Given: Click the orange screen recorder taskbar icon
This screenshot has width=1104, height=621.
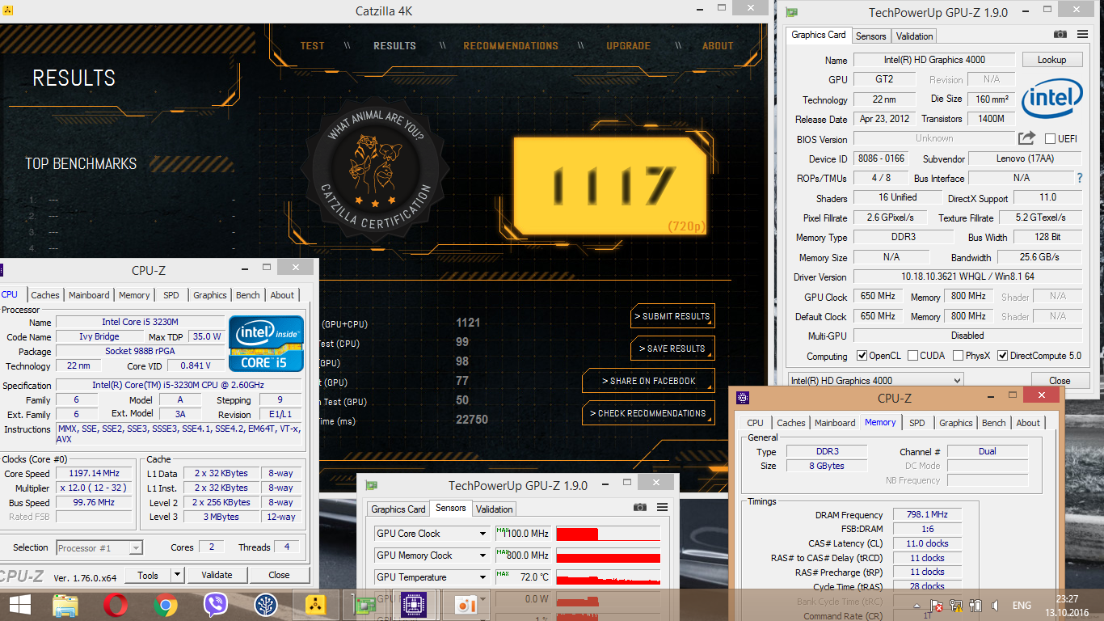Looking at the screenshot, I should [465, 605].
